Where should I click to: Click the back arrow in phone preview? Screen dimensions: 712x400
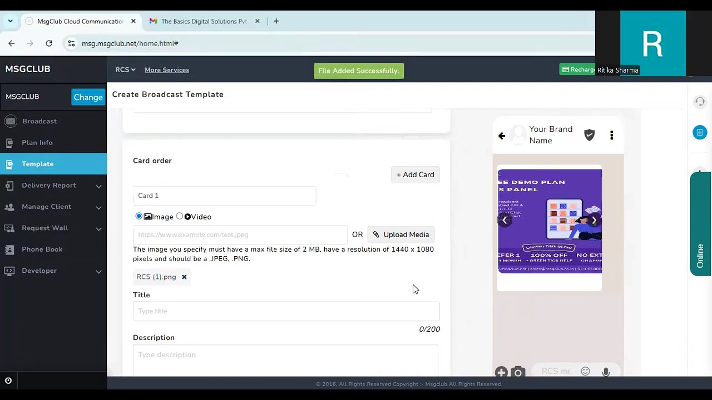[502, 136]
